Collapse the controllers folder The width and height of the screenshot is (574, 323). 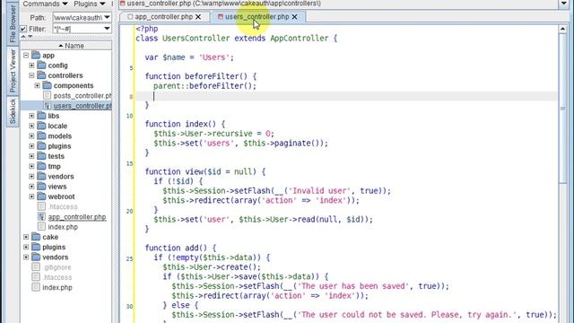click(x=31, y=75)
